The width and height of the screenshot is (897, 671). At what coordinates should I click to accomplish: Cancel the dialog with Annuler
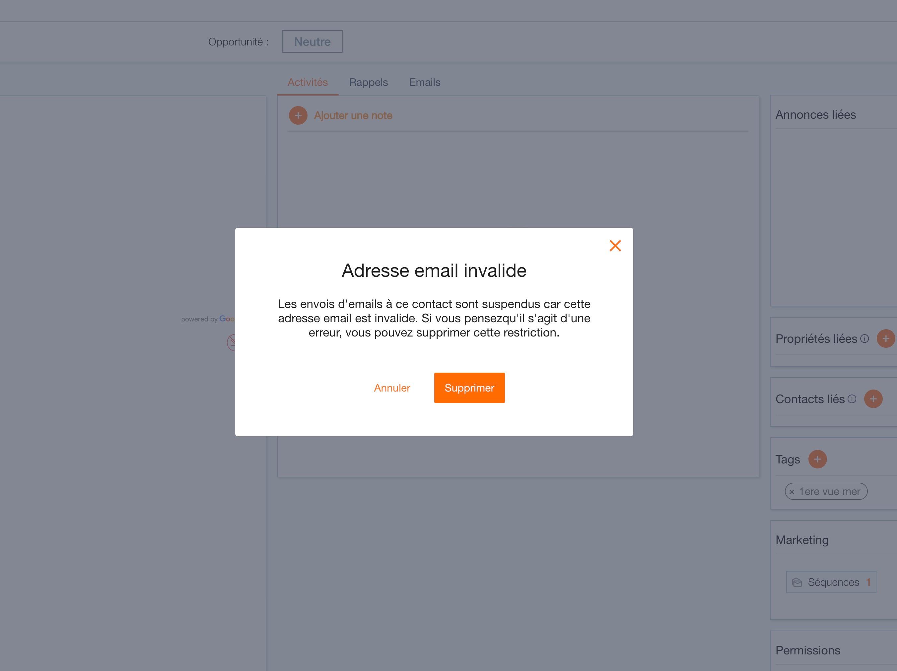pos(392,388)
